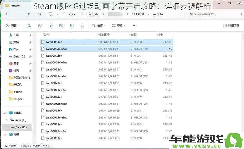The image size is (244, 149).
Task: Click the cut scissors icon
Action: (x=29, y=26)
